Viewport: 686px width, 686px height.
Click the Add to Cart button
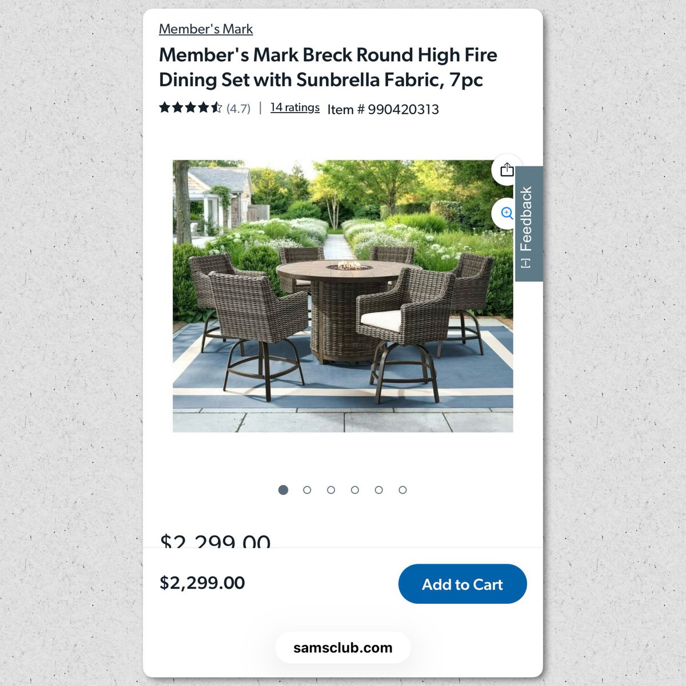point(462,584)
